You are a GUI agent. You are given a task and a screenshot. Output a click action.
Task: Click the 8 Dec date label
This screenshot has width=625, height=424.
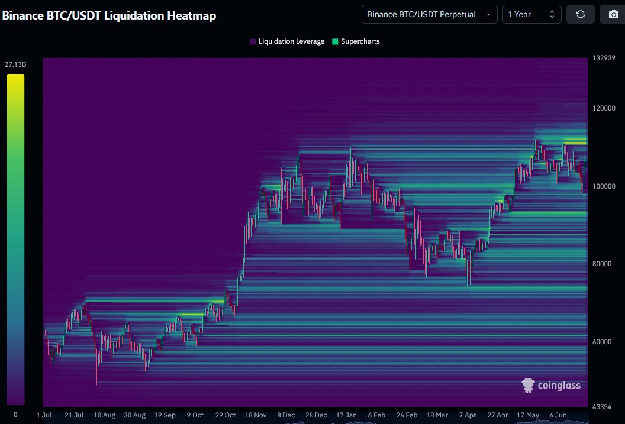[x=286, y=415]
